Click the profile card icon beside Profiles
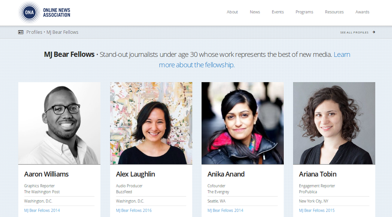 21,32
